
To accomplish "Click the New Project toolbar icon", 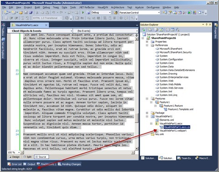I will pos(6,12).
